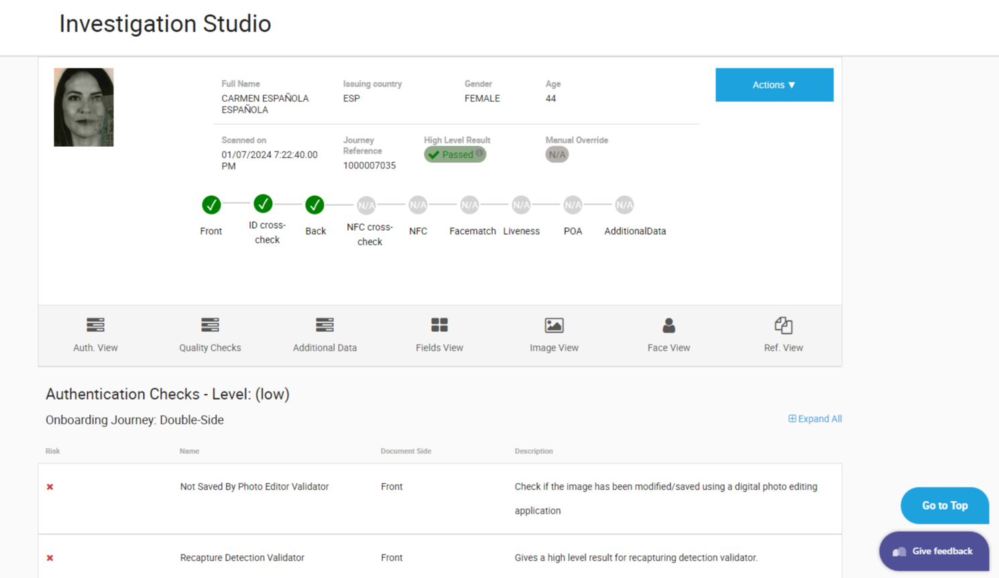Click the Give feedback button

point(933,551)
